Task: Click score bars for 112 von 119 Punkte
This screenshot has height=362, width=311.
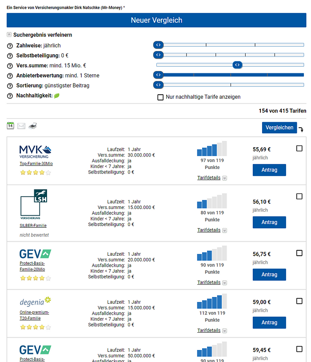Action: click(x=212, y=301)
